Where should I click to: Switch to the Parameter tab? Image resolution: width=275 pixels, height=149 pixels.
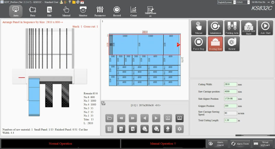[100, 11]
